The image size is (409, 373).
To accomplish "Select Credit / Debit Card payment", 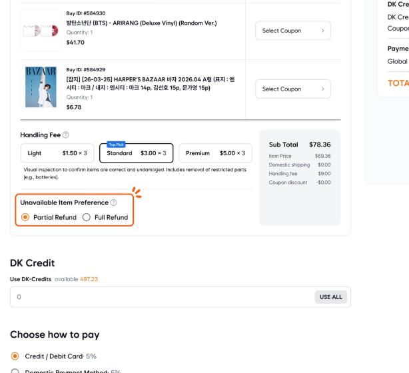I will pyautogui.click(x=15, y=356).
